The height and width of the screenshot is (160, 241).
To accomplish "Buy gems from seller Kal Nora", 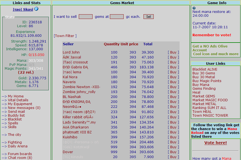I will 173,77.
